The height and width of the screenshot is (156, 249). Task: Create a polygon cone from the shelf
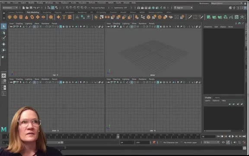click(26, 17)
